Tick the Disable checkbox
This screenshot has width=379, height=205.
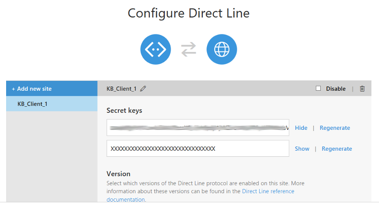[318, 88]
